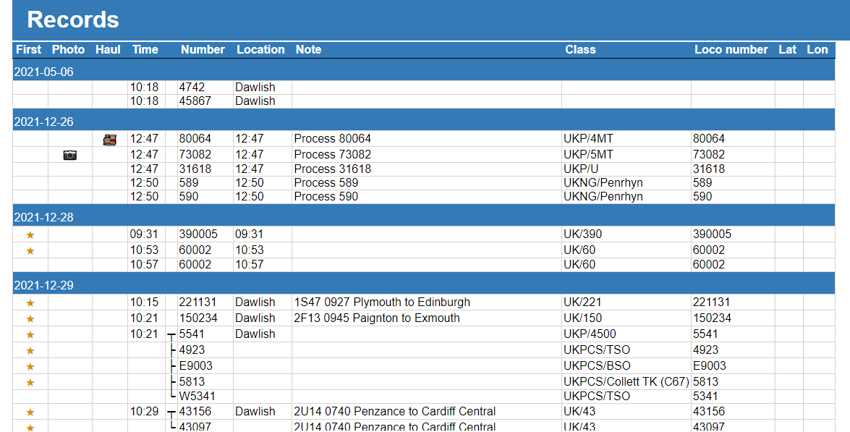This screenshot has height=432, width=850.
Task: Click the camera photo icon on the 73082 row
Action: [x=69, y=154]
